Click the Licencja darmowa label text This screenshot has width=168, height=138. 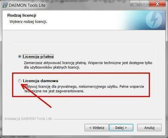41,81
